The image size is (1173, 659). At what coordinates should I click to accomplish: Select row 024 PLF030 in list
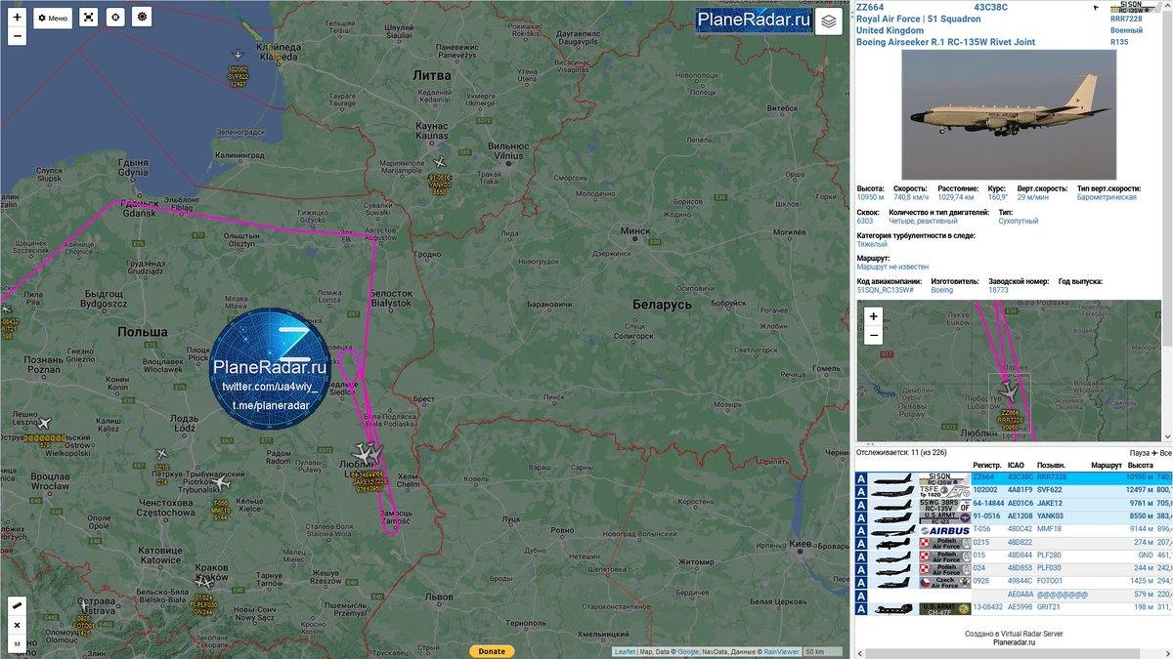(x=1014, y=568)
